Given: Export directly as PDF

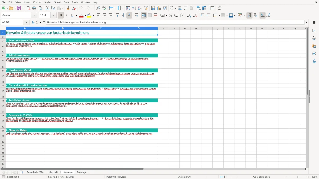Looking at the screenshot, I should click(x=28, y=8).
